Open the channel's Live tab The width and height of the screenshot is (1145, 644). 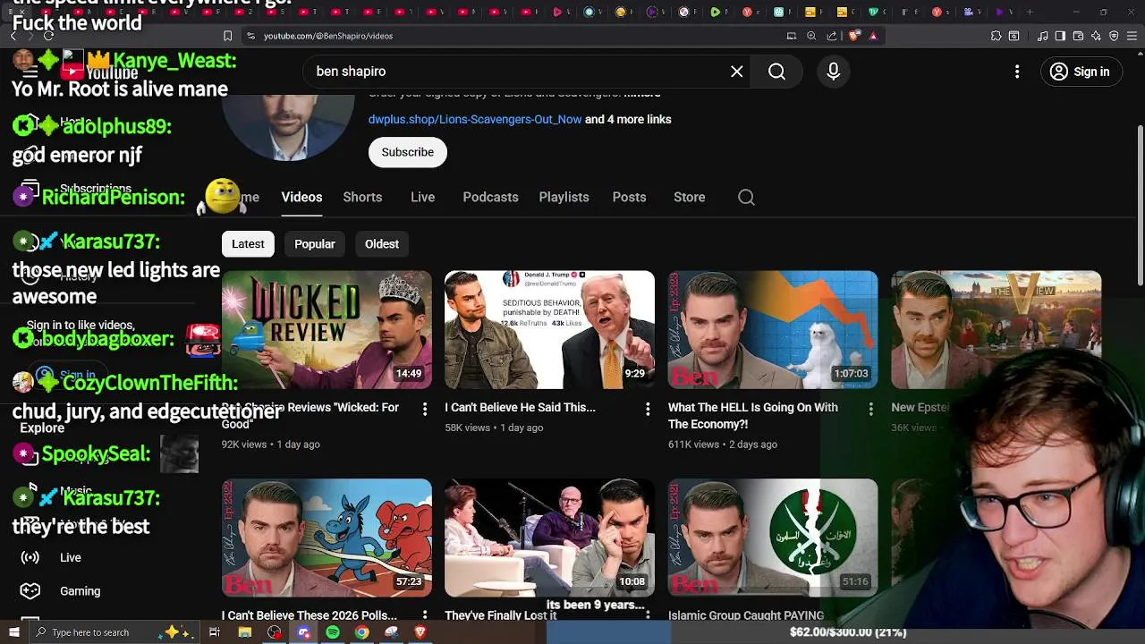pyautogui.click(x=422, y=197)
